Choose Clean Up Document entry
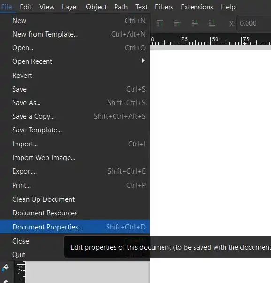This screenshot has width=271, height=283. 75,199
